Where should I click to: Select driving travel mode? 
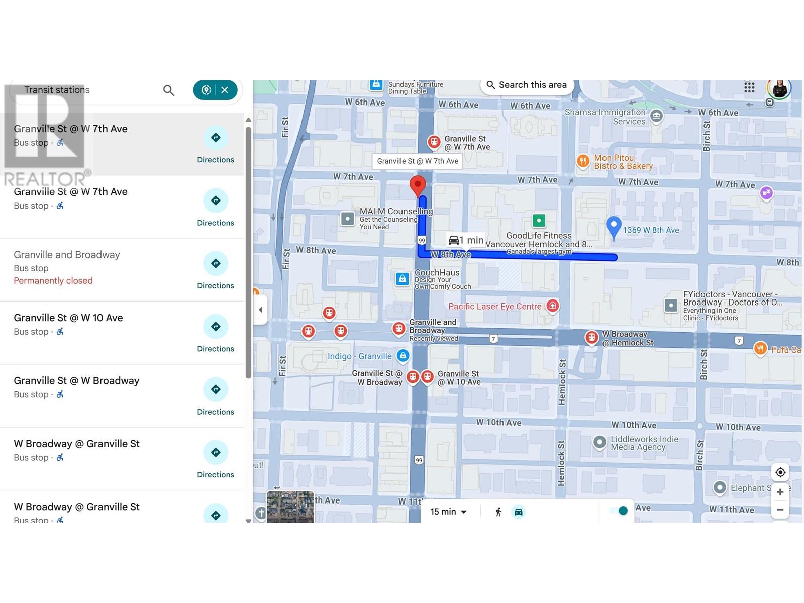[518, 512]
